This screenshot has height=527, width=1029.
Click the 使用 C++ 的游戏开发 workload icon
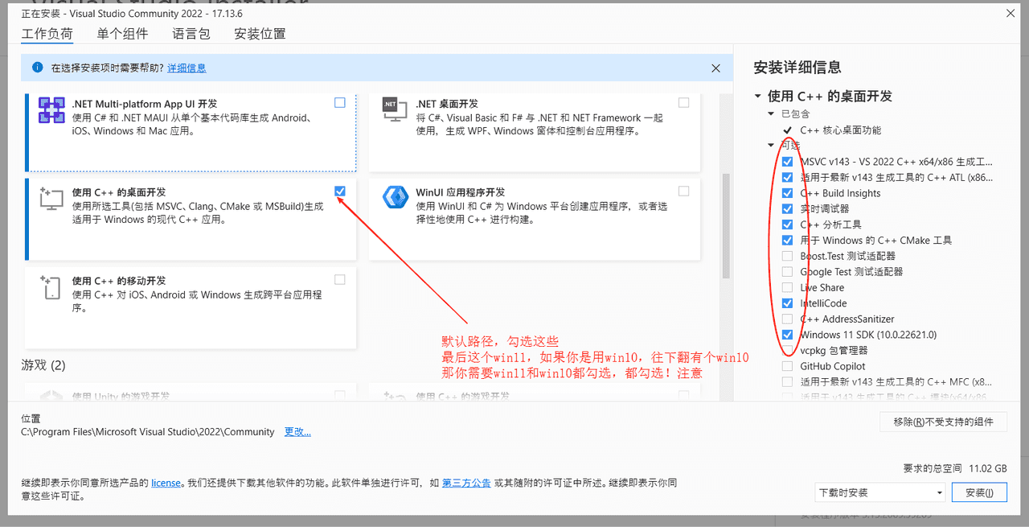[396, 396]
